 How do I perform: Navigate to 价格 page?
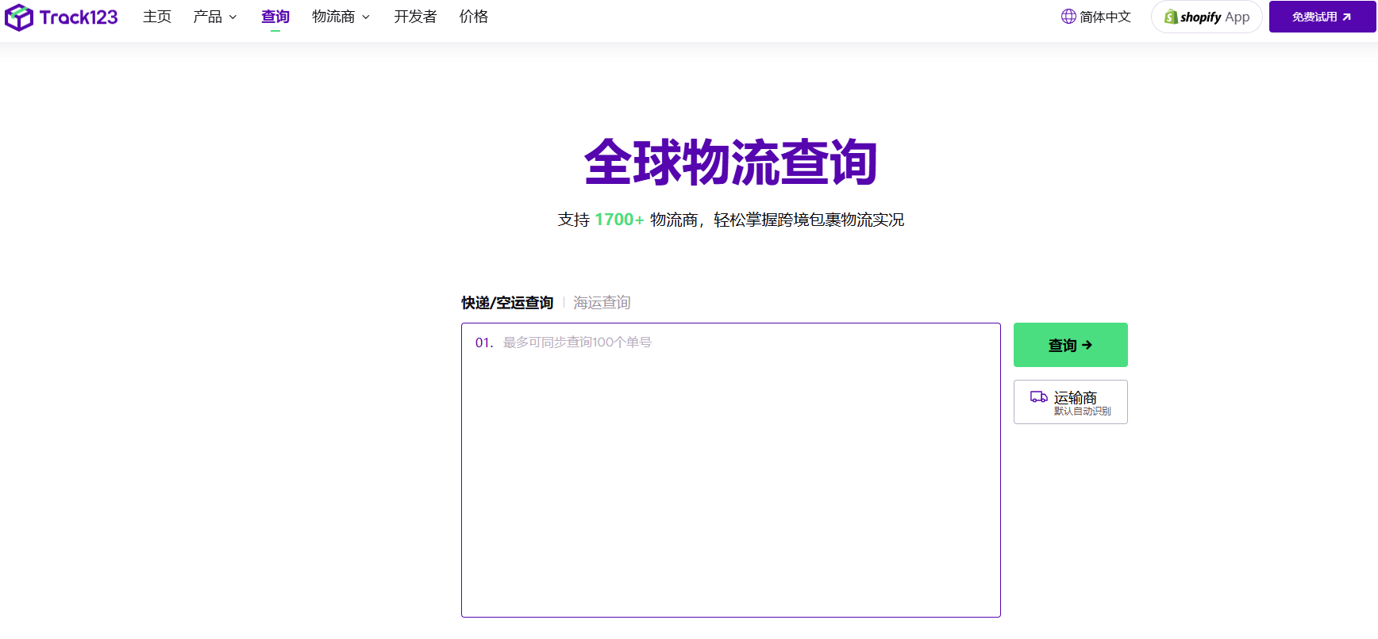coord(474,17)
